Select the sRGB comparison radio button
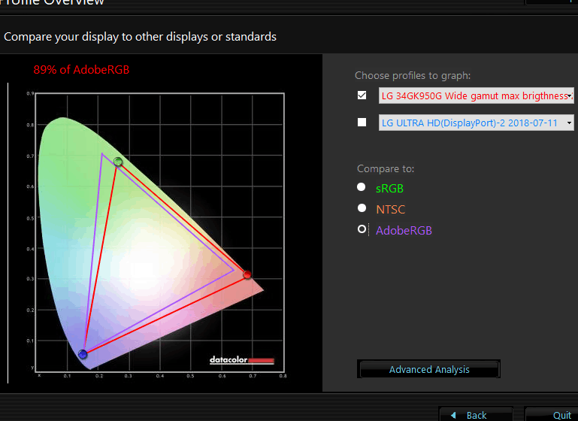This screenshot has width=578, height=421. click(x=362, y=187)
